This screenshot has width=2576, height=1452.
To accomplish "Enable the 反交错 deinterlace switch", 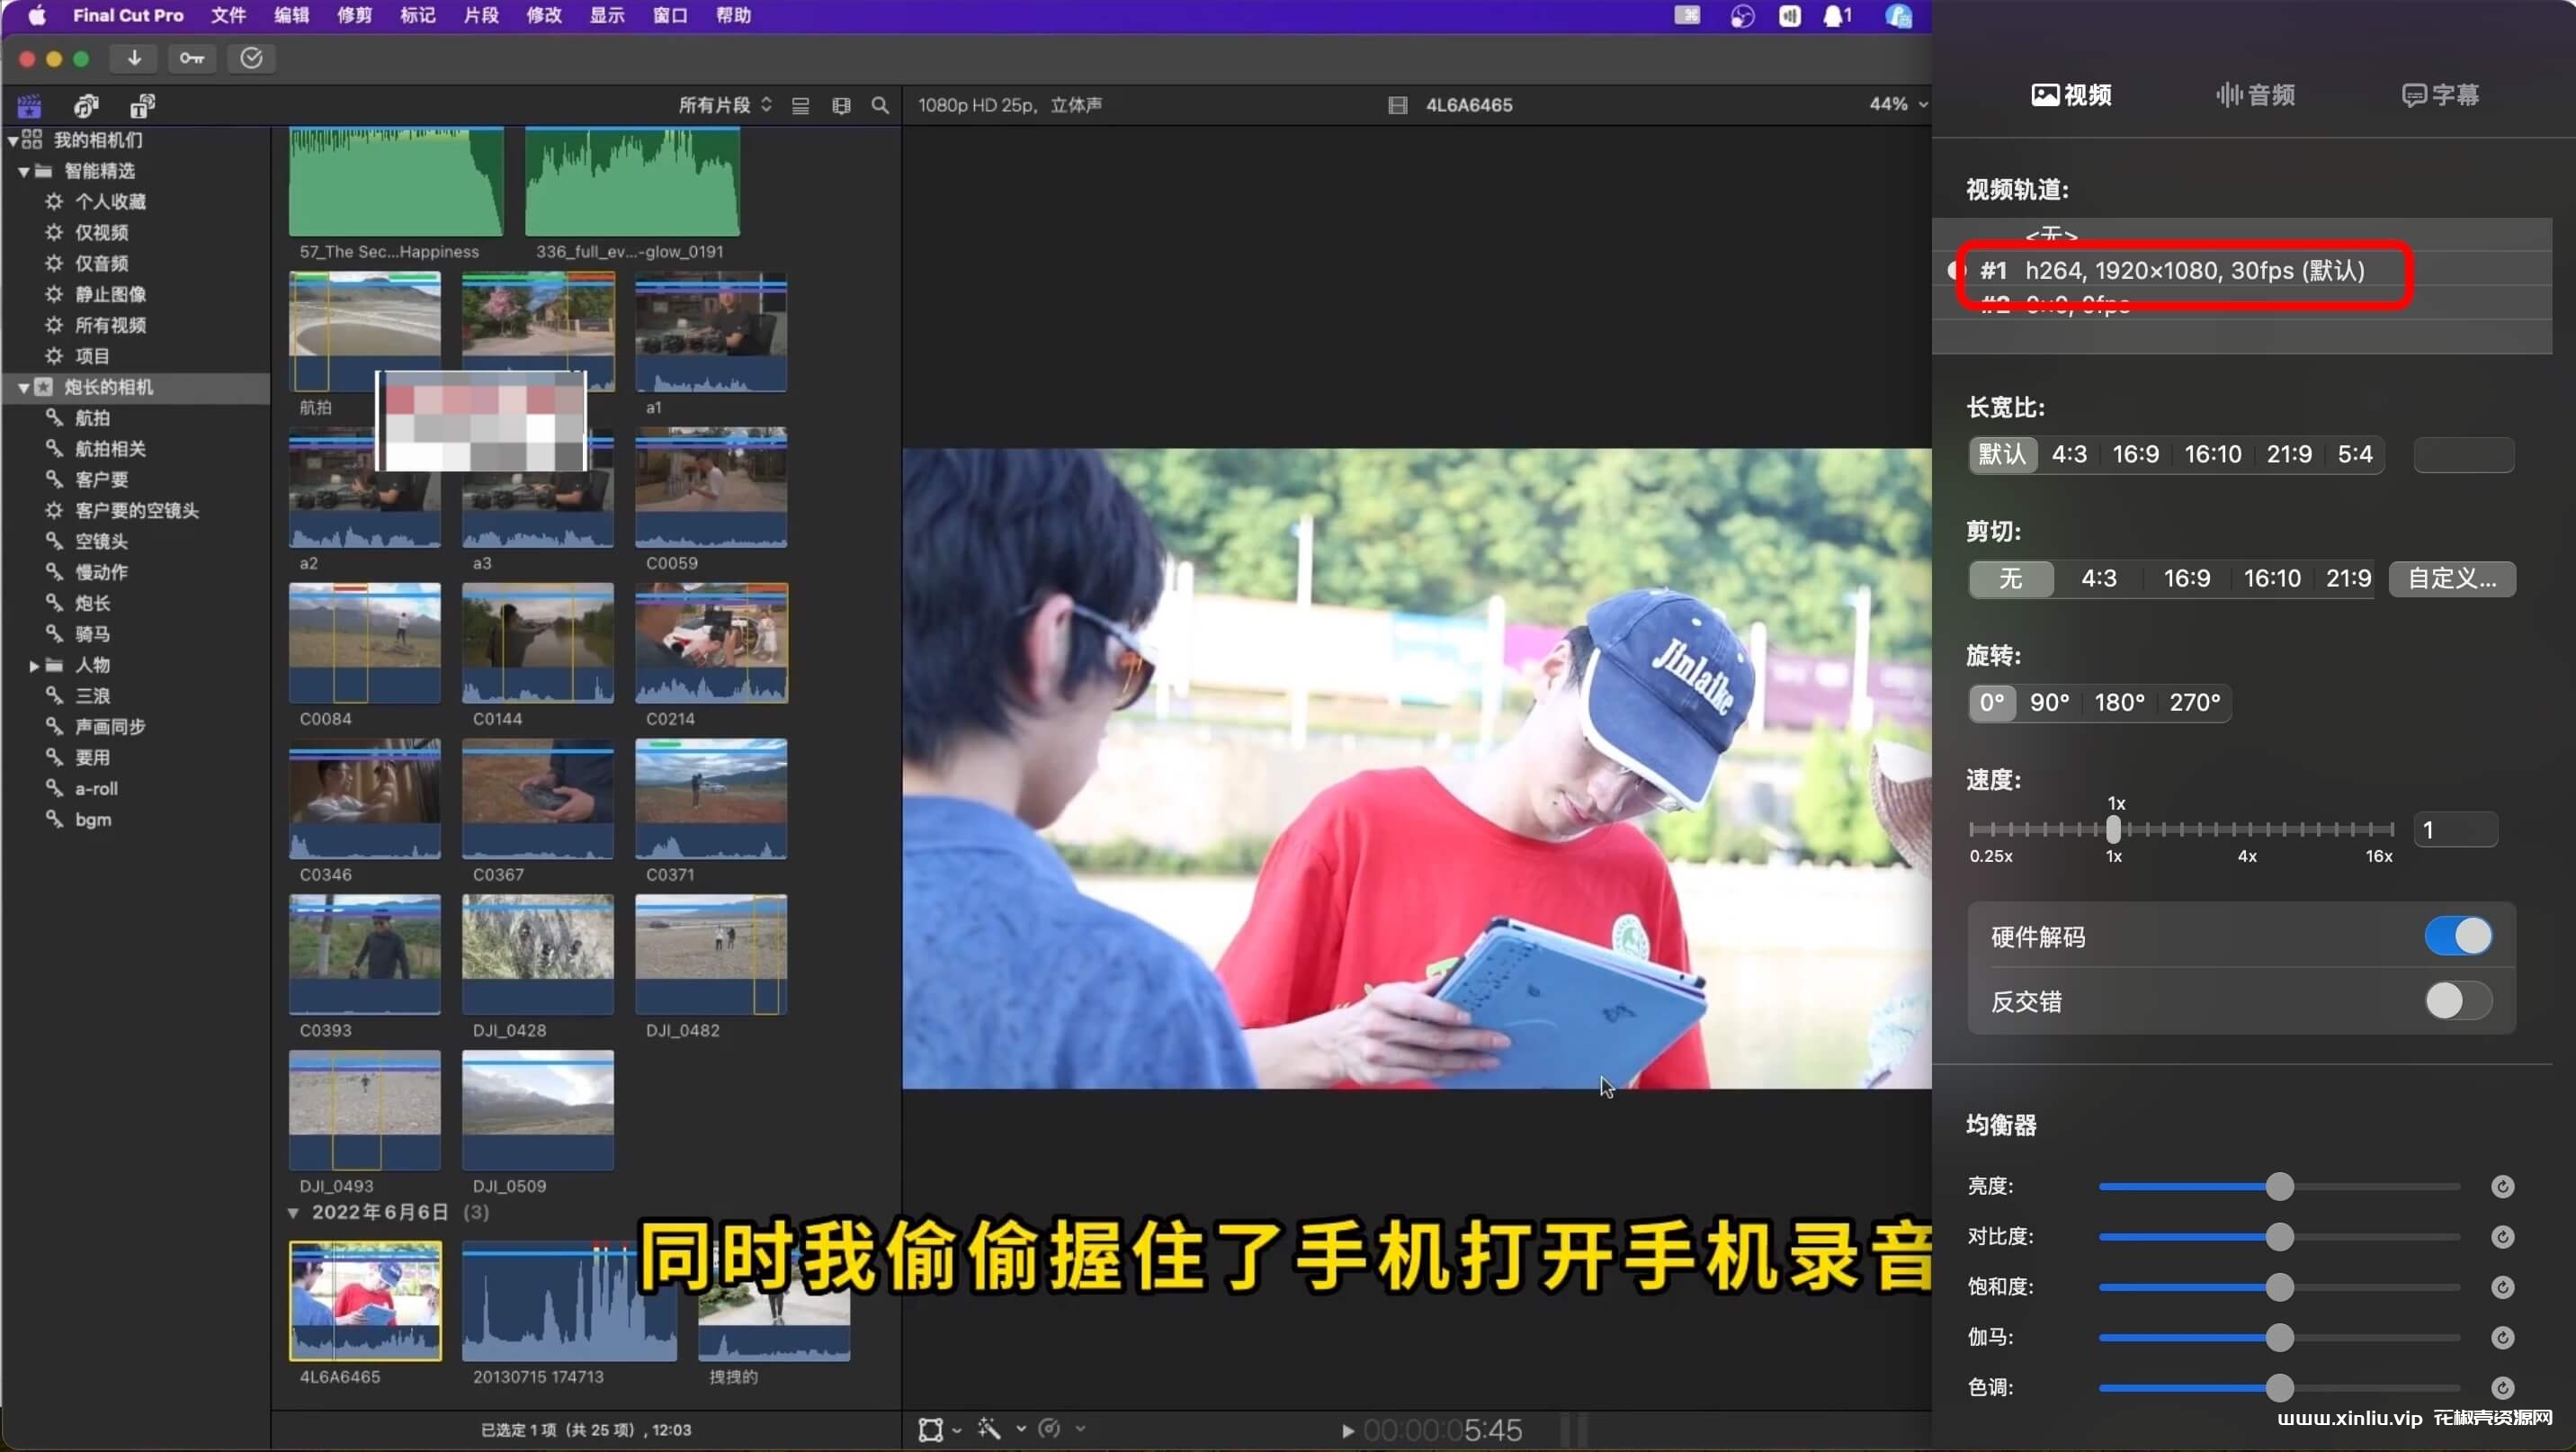I will pyautogui.click(x=2458, y=1001).
